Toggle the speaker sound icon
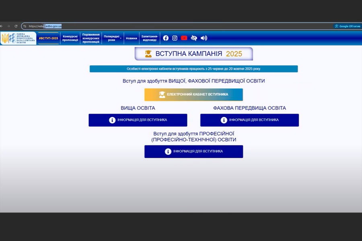This screenshot has height=241, width=362. pyautogui.click(x=204, y=38)
